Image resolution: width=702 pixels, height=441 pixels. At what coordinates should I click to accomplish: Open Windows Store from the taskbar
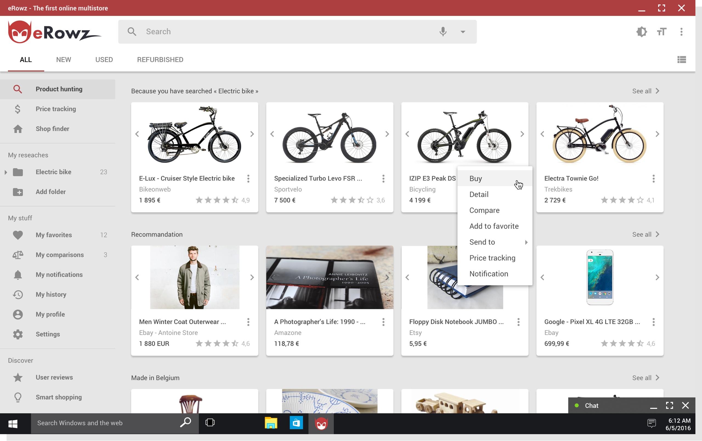296,423
